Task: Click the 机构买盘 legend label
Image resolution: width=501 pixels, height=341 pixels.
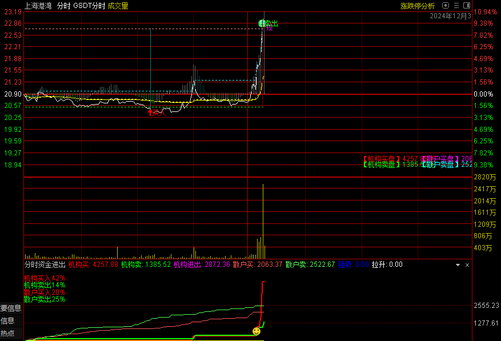Action: (381, 158)
